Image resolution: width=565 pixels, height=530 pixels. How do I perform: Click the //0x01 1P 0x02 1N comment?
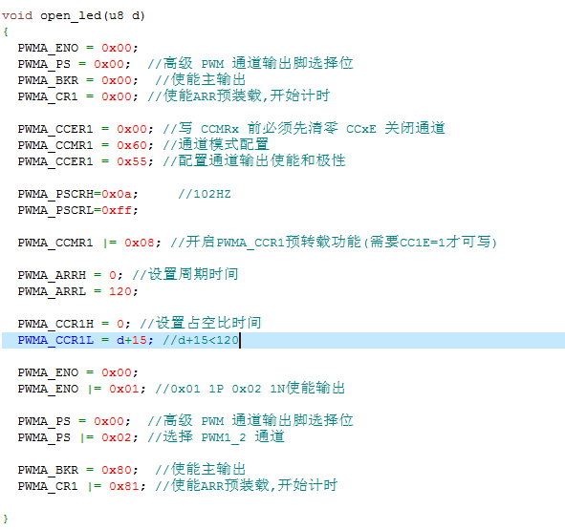[x=250, y=389]
